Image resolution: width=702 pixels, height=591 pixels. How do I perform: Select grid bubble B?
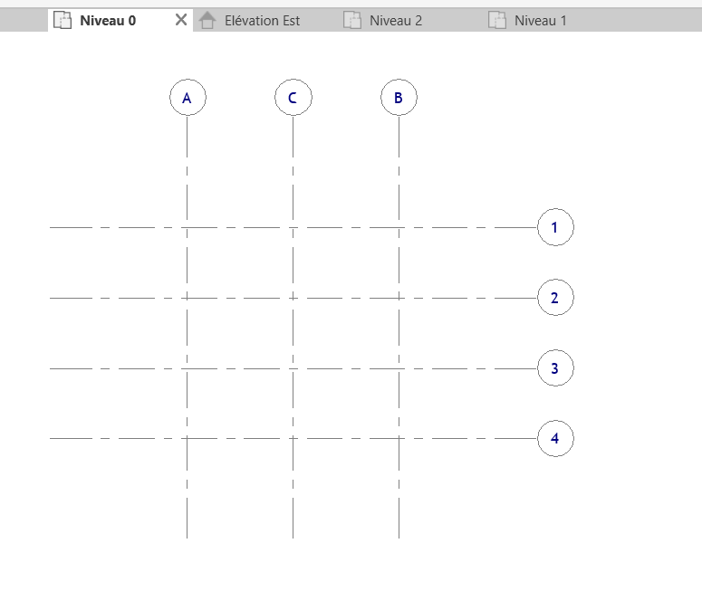pos(399,98)
